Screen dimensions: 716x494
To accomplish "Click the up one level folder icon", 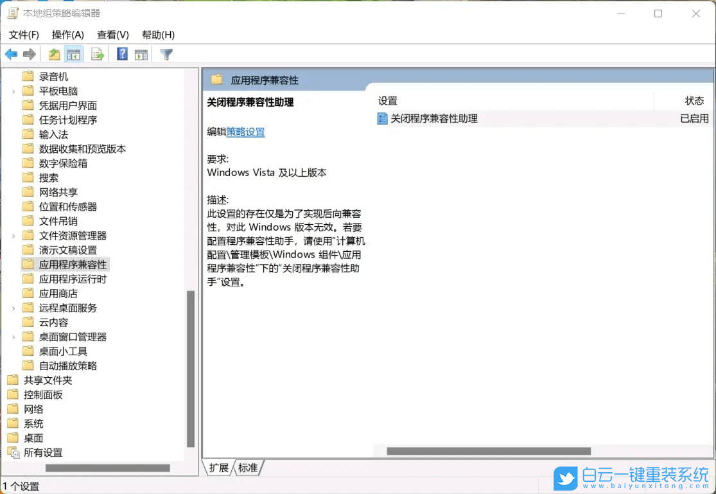I will (x=54, y=54).
